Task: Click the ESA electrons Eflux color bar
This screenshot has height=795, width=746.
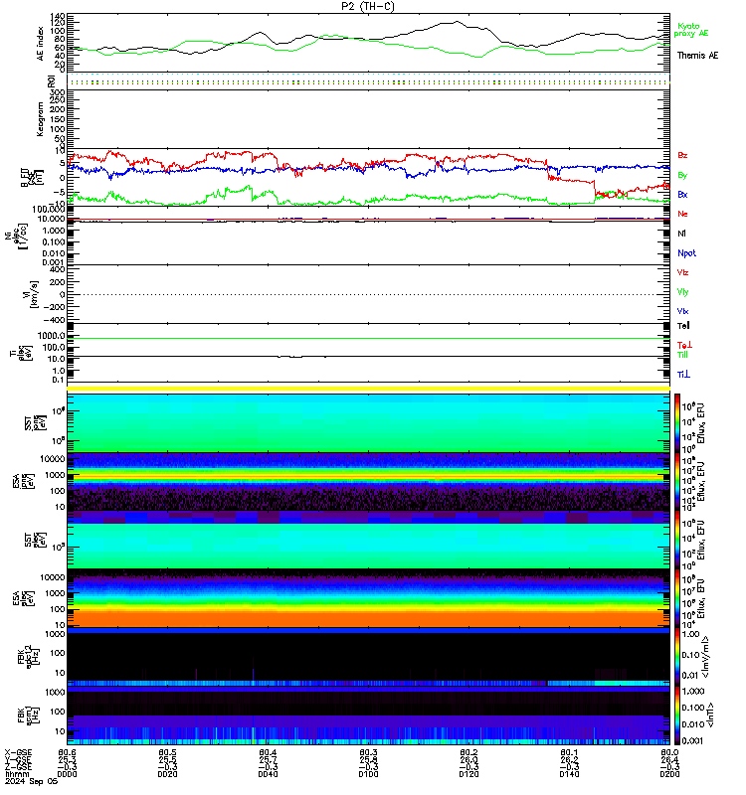Action: 677,598
